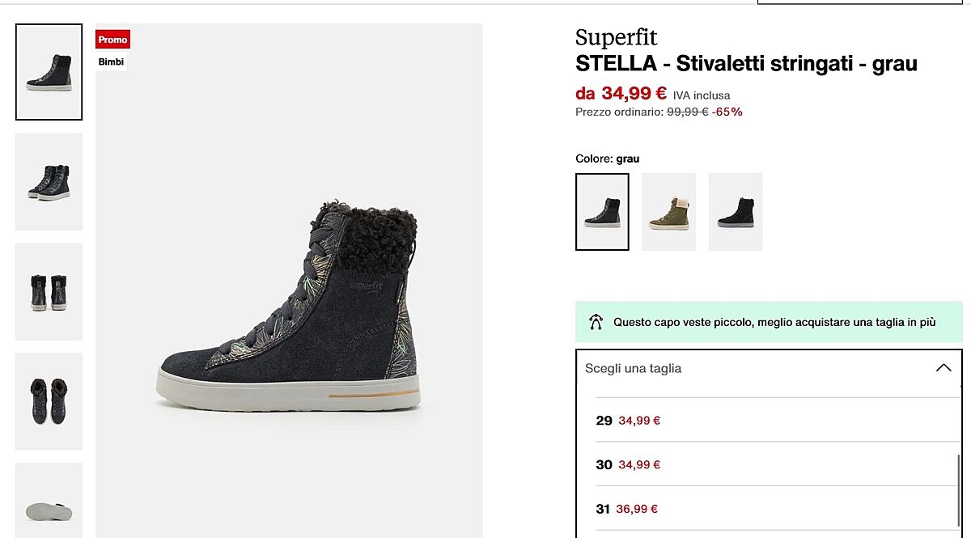Open the Superfit brand link
Image resolution: width=971 pixels, height=538 pixels.
pos(616,37)
